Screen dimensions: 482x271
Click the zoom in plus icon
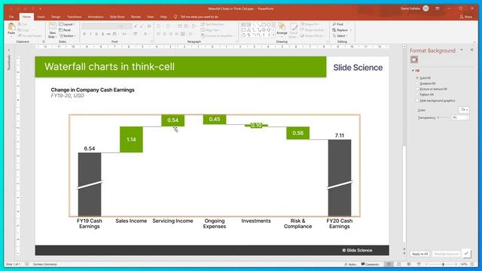[x=456, y=264]
